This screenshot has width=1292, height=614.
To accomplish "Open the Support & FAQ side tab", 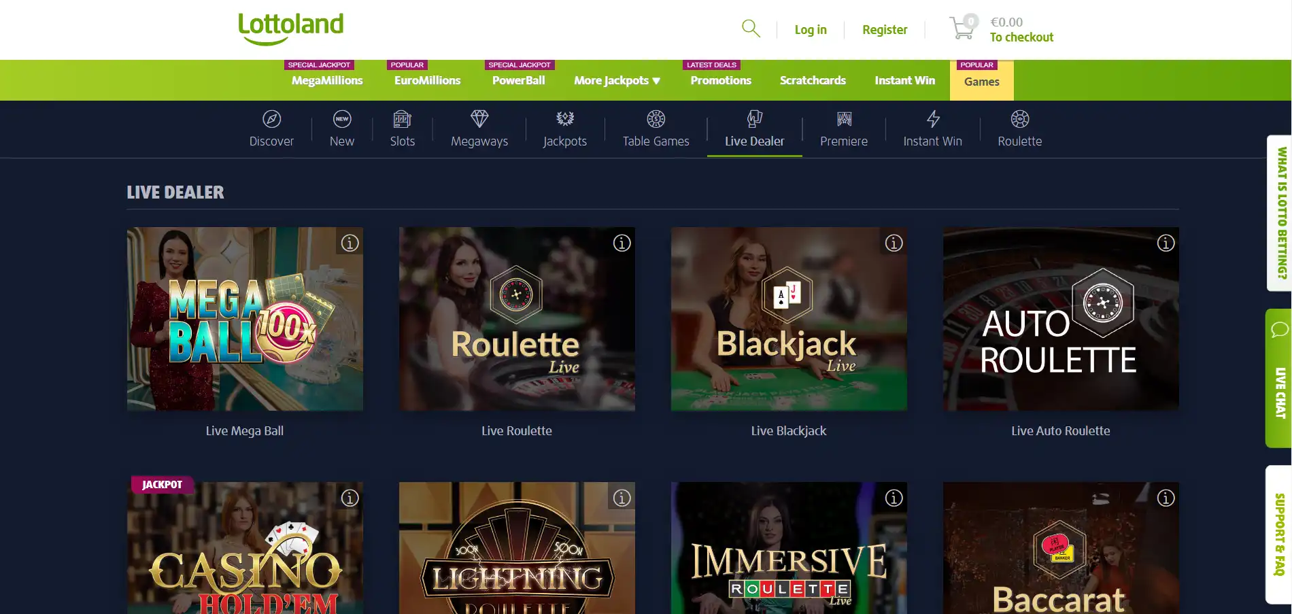I will pyautogui.click(x=1278, y=534).
